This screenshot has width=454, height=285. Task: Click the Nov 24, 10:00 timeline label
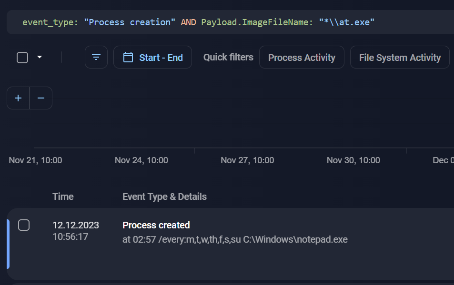click(141, 160)
